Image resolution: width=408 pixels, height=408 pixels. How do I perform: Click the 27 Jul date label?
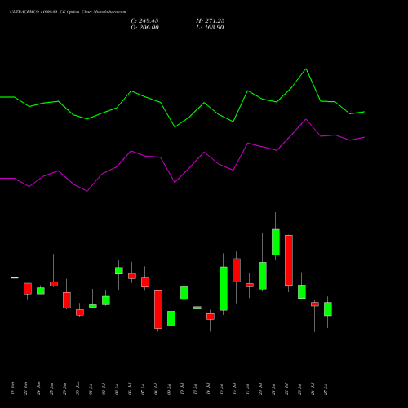coord(326,388)
